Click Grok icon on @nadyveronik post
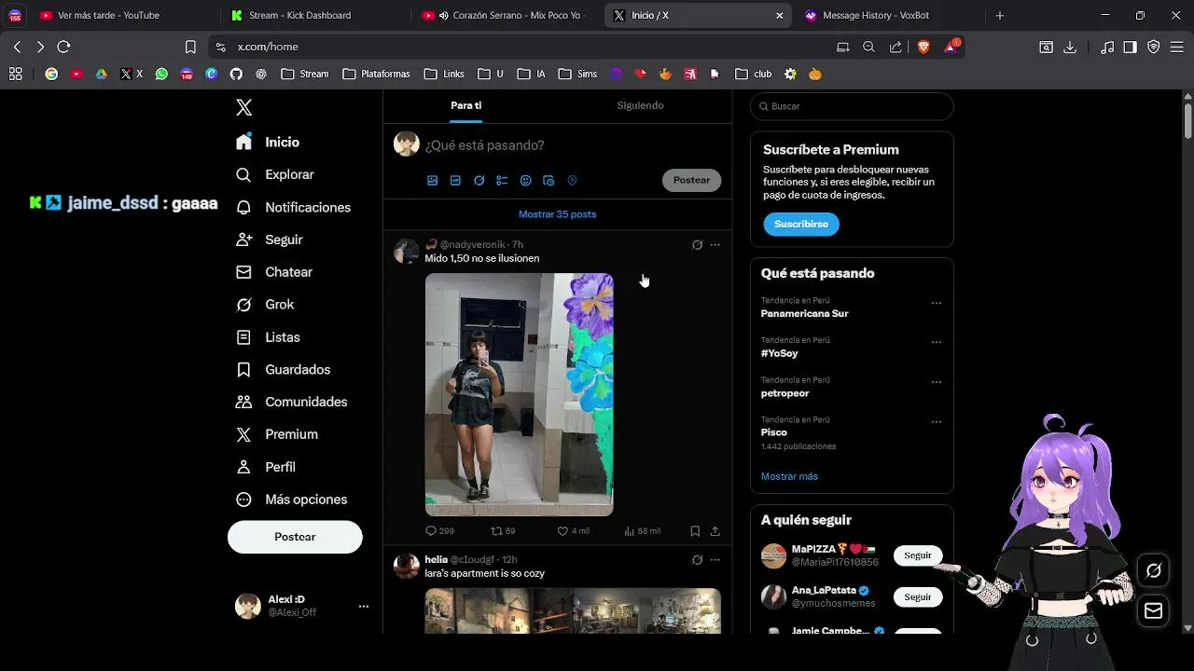The height and width of the screenshot is (671, 1194). pos(697,245)
